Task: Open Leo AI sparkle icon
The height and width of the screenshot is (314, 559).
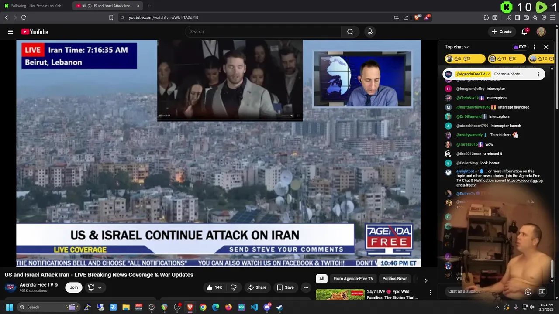Action: 535,17
